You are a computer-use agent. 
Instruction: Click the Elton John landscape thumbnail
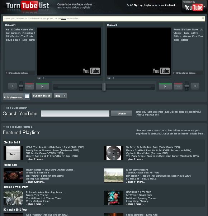pos(114,175)
